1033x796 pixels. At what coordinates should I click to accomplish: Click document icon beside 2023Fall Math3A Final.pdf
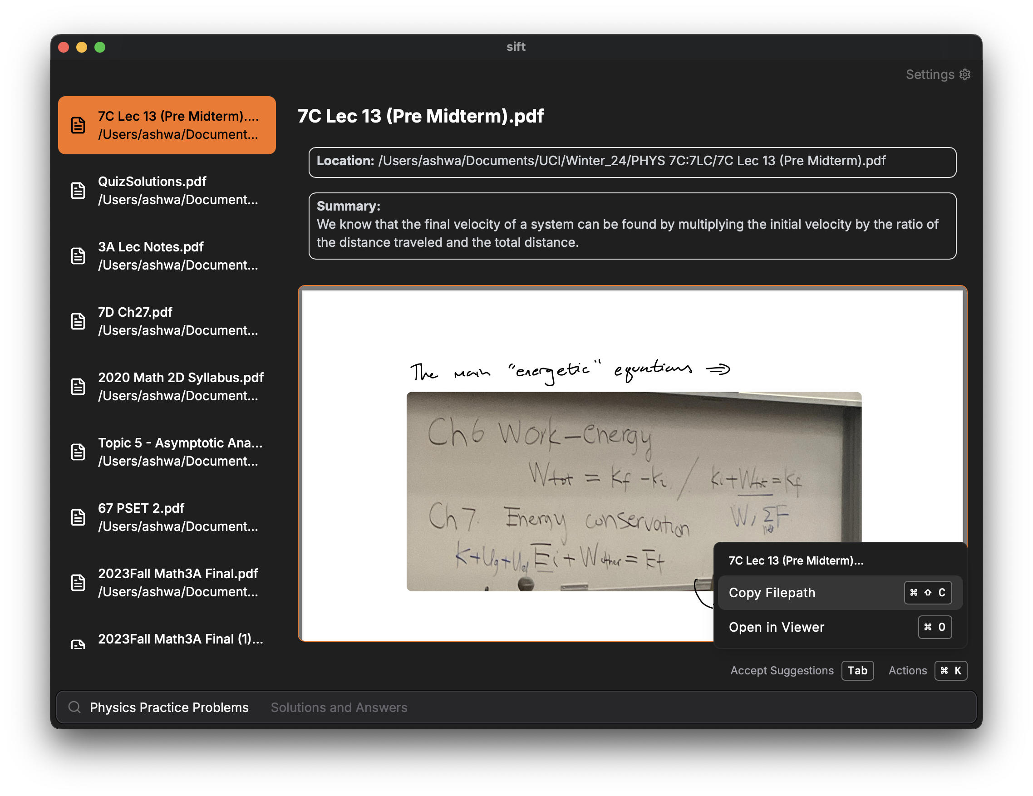click(x=78, y=582)
